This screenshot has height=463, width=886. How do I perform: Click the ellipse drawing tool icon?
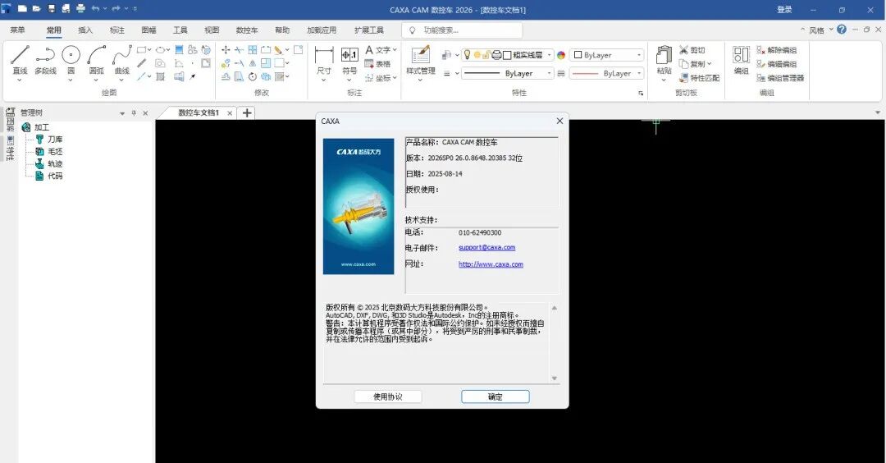coord(161,50)
